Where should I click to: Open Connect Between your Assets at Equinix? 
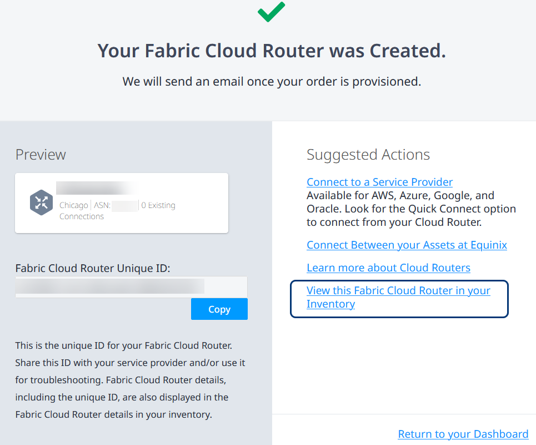click(407, 245)
